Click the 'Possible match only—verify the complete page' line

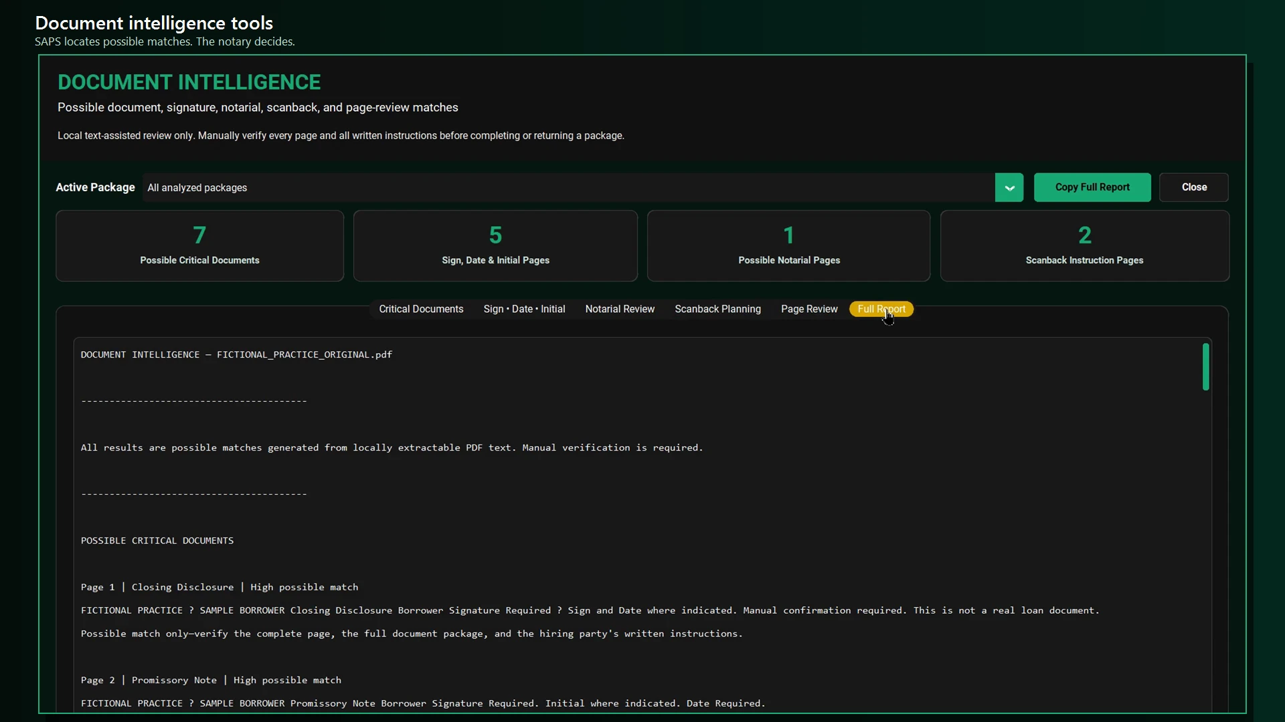(412, 633)
